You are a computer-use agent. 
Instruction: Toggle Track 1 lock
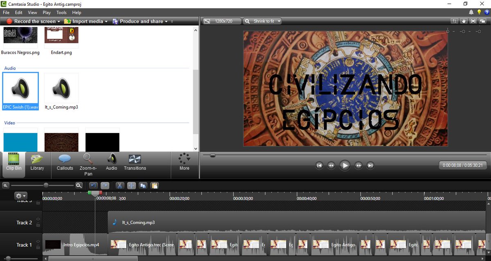[38, 247]
